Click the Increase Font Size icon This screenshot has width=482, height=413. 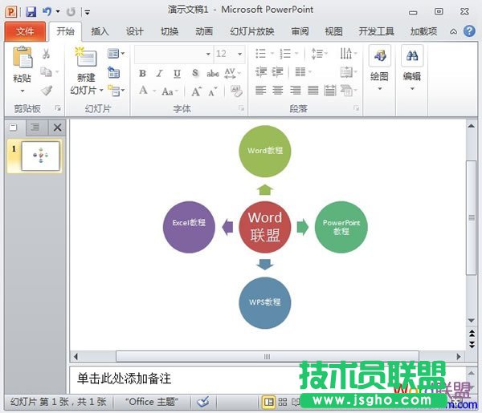click(x=196, y=91)
